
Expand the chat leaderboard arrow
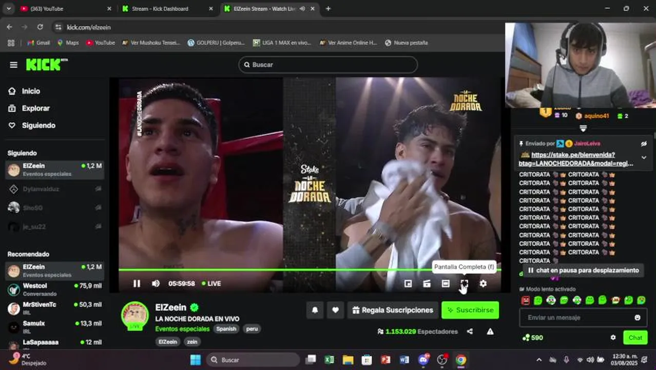point(583,128)
